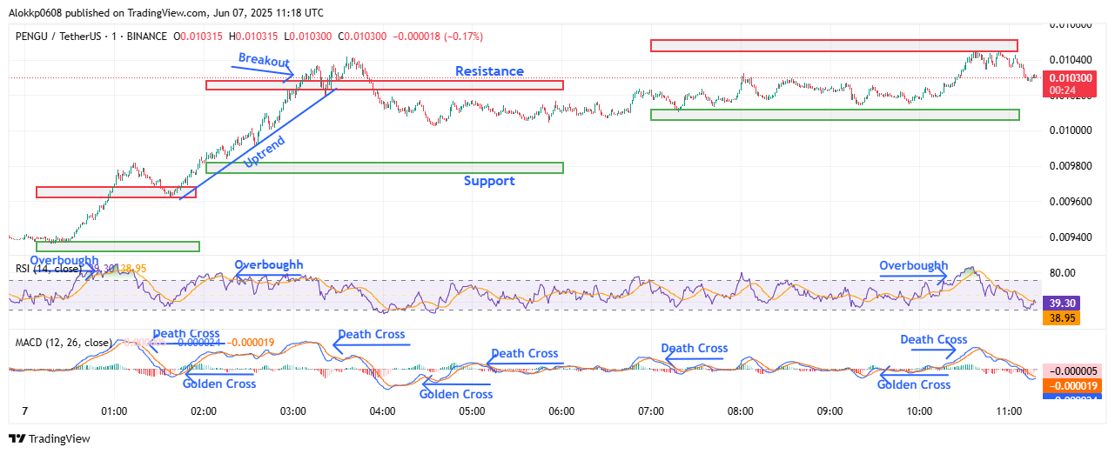The width and height of the screenshot is (1115, 454).
Task: Click the Resistance text label on chart
Action: click(x=490, y=71)
